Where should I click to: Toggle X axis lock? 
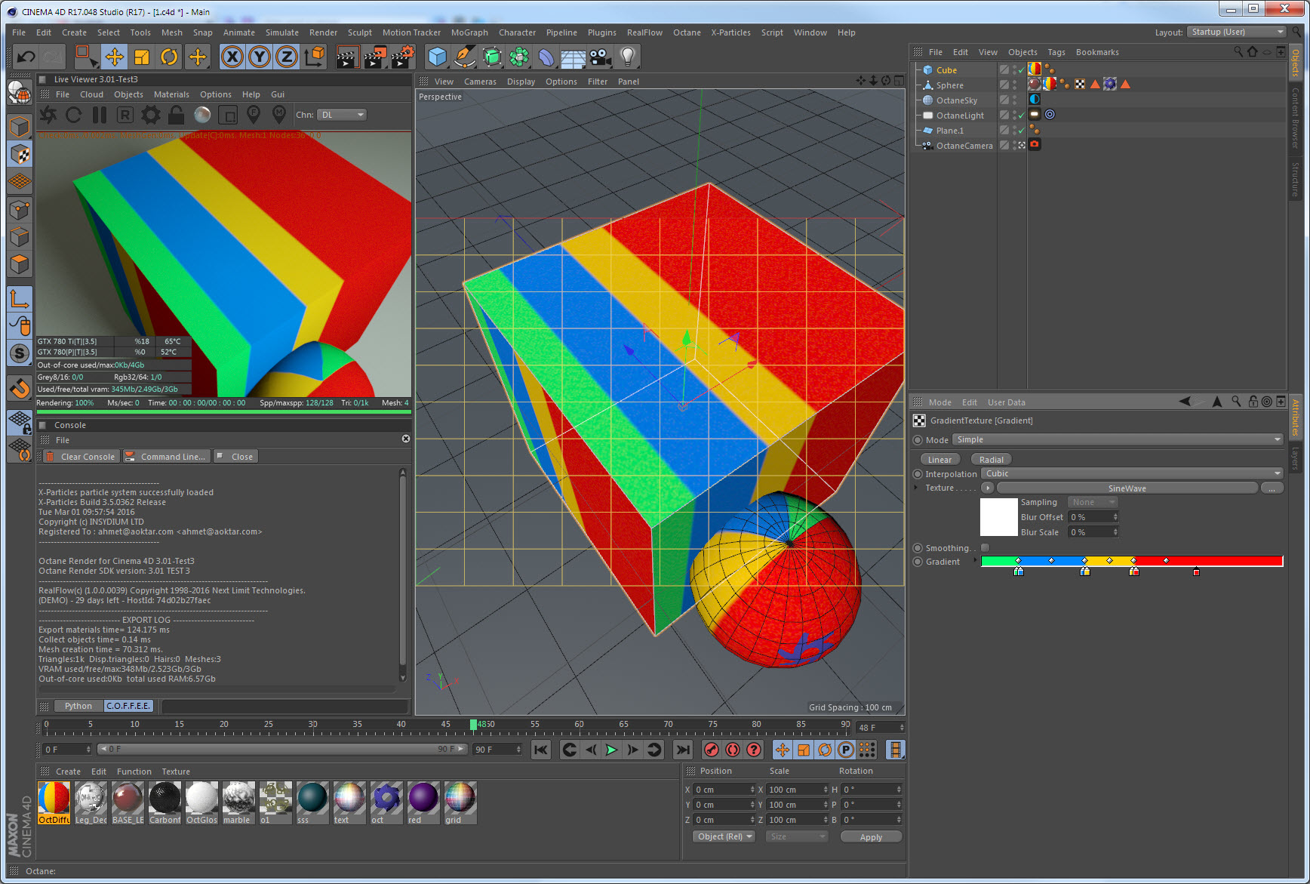(232, 57)
